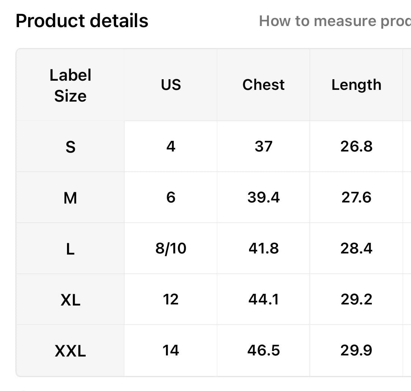Click the chest value 44.1 cell

(x=263, y=299)
